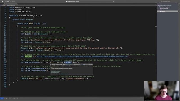The height and width of the screenshot is (101, 180).
Task: Open the Log view tab
Action: 13,98
